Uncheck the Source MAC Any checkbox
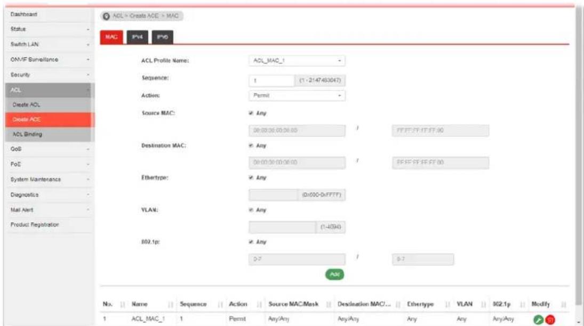Screen dimensions: 584x326 [x=251, y=113]
